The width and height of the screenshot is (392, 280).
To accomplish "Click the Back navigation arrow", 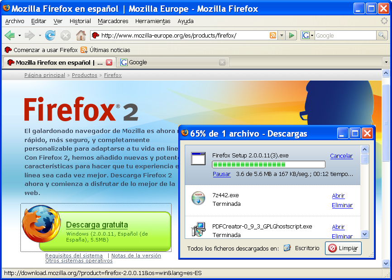I will (x=10, y=35).
